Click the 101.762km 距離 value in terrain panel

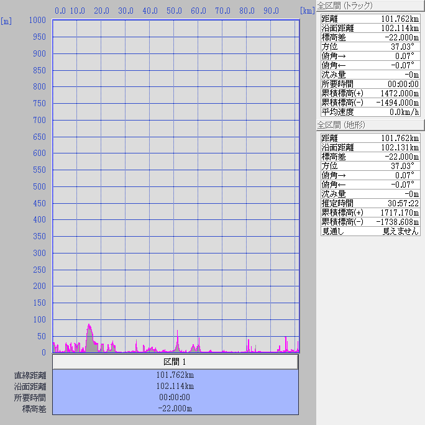(x=400, y=138)
